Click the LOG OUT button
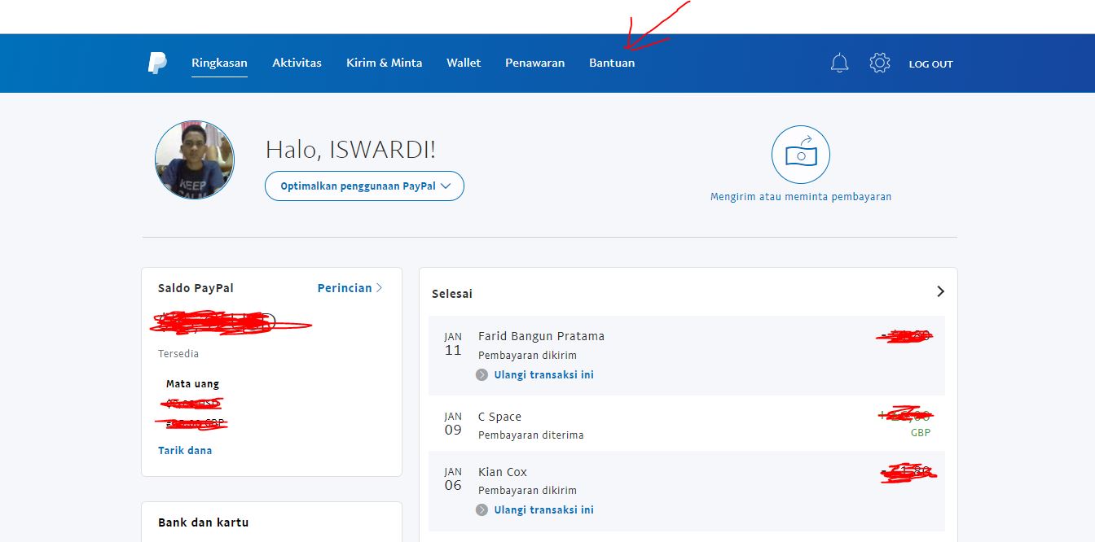Viewport: 1095px width, 542px height. [930, 63]
